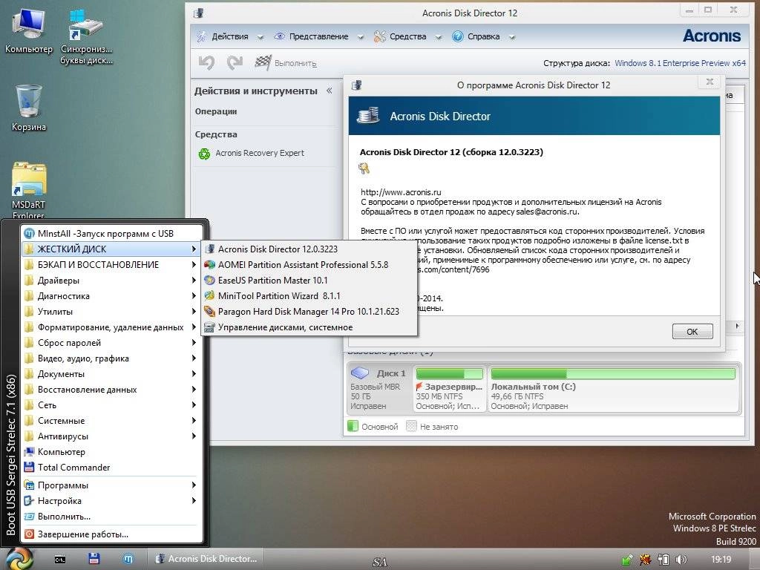Expand Системные submenu
760x570 pixels.
pyautogui.click(x=111, y=421)
